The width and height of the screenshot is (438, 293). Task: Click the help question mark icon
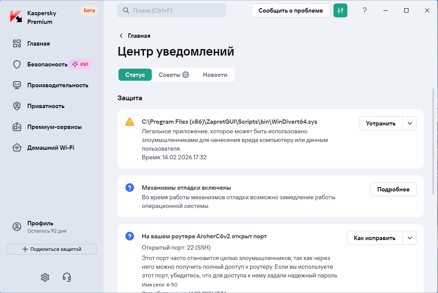[365, 10]
